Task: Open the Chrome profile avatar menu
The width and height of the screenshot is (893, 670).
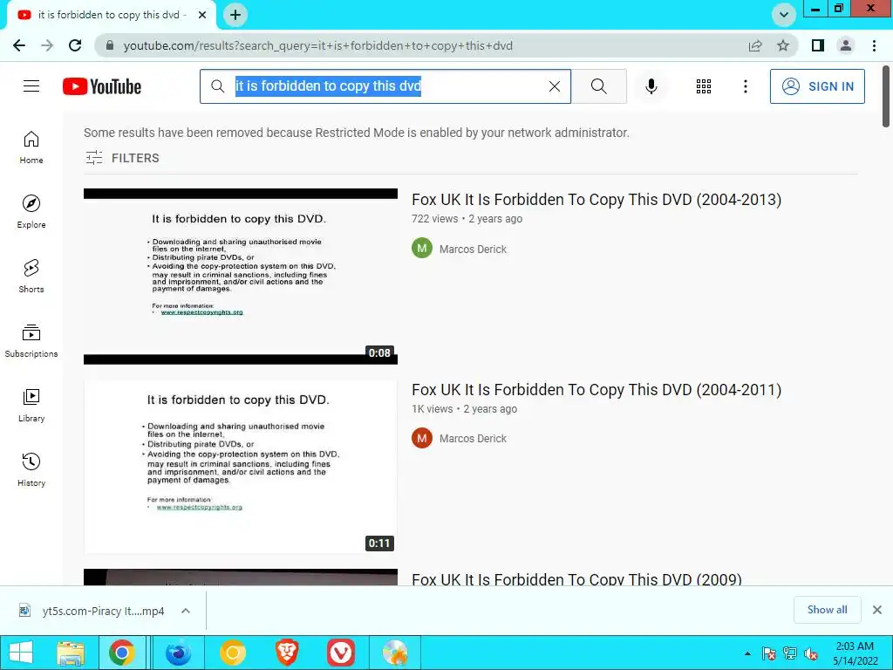Action: [x=846, y=45]
